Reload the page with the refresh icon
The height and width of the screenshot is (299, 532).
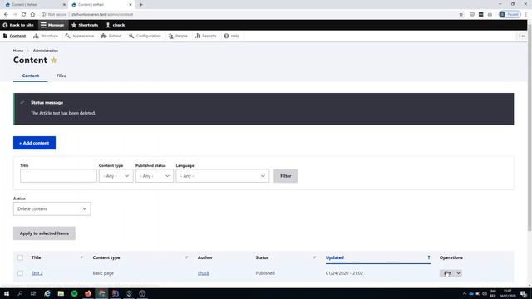coord(24,15)
